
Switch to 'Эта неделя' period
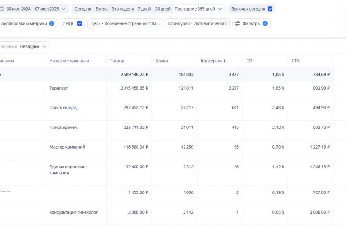pos(123,9)
